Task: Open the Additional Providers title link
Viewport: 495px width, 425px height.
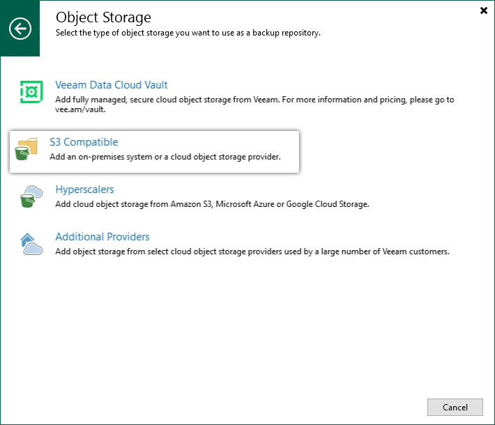Action: 102,237
